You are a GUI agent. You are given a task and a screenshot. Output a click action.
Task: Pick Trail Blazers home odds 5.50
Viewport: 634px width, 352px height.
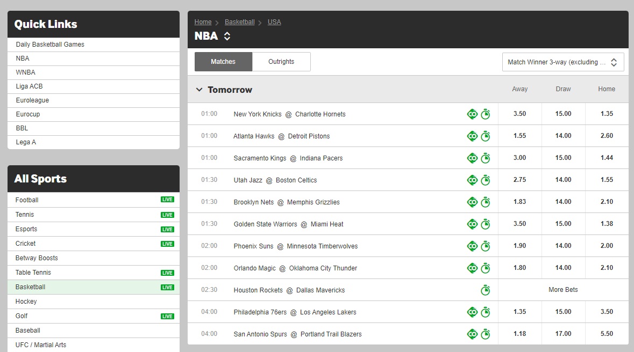coord(607,334)
